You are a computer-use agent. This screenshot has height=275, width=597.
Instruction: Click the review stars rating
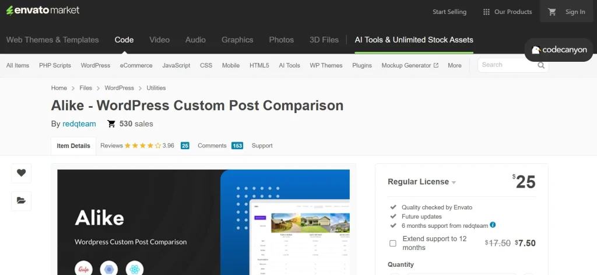(x=142, y=146)
